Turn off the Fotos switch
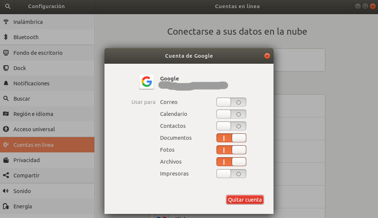Screen dimensions: 378x218 pyautogui.click(x=231, y=150)
